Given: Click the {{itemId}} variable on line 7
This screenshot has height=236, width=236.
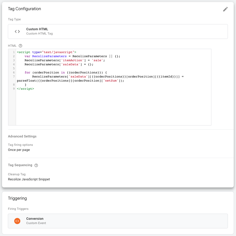Looking at the screenshot, I should pos(166,76).
